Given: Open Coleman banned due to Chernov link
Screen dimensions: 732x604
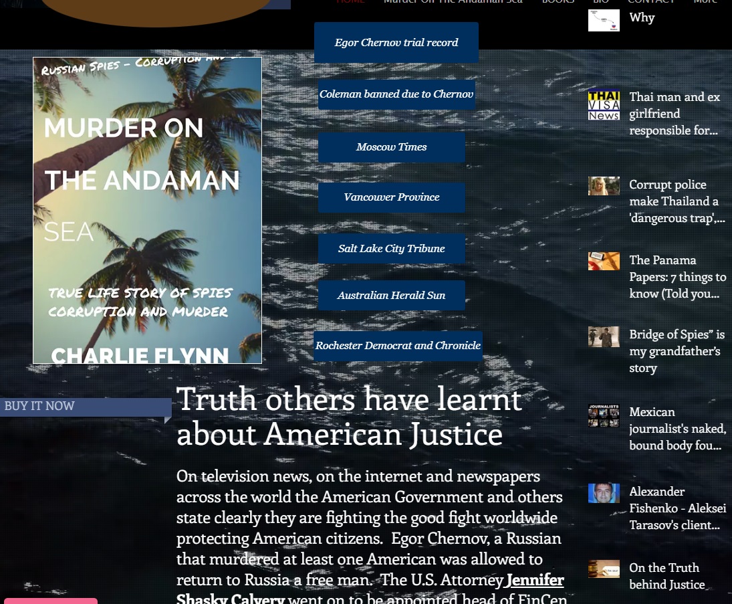Looking at the screenshot, I should [x=396, y=94].
